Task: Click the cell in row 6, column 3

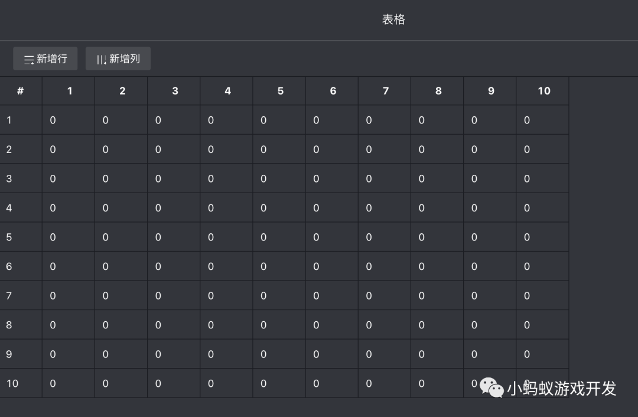Action: point(174,266)
